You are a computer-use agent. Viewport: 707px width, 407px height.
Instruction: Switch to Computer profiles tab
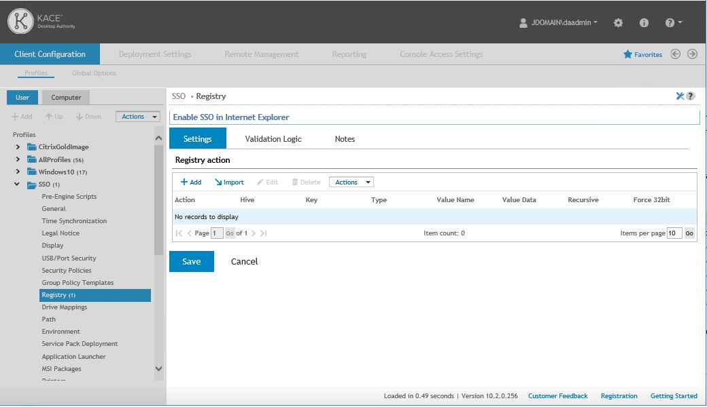[66, 98]
